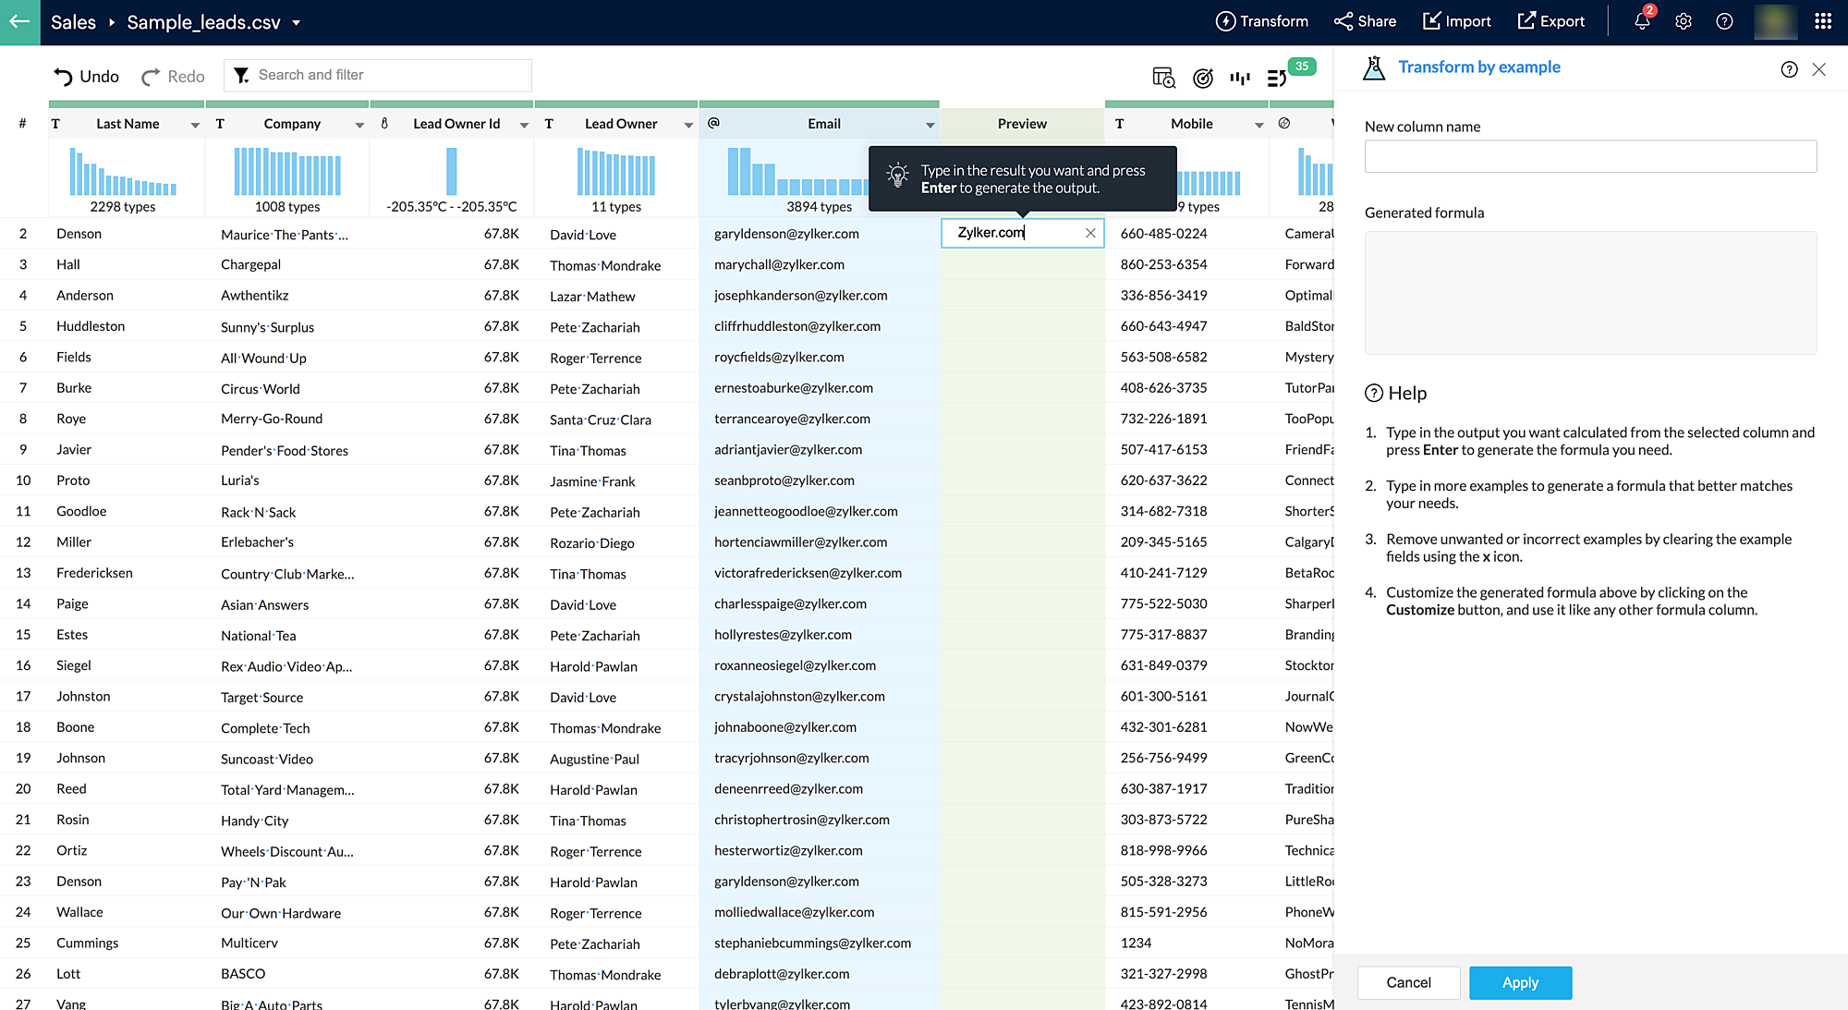Open Sample_leads.csv dataset dropdown arrow

(x=297, y=23)
